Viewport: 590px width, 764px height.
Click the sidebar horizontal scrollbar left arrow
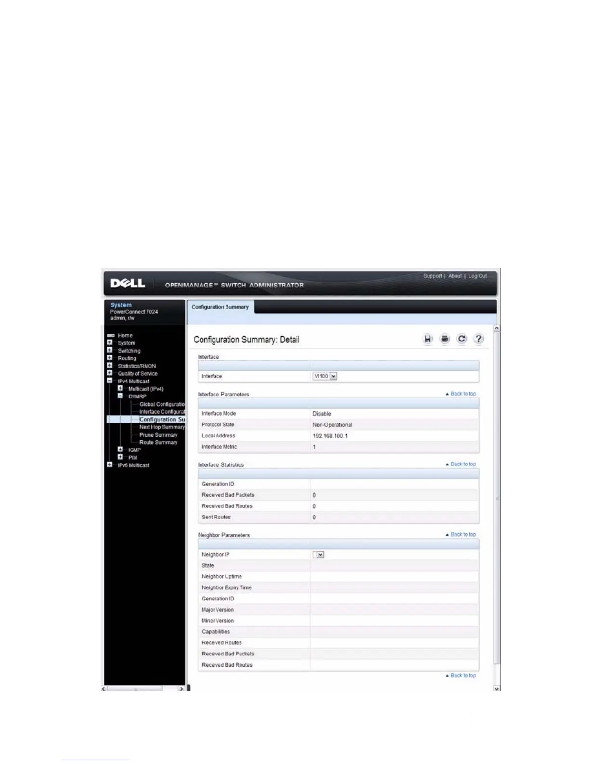click(x=104, y=688)
